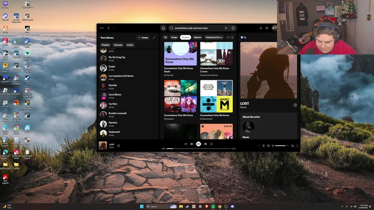Add LOST to library in Now Playing panel
Image resolution: width=374 pixels, height=210 pixels.
click(x=295, y=105)
